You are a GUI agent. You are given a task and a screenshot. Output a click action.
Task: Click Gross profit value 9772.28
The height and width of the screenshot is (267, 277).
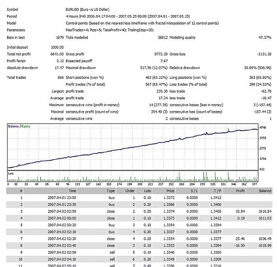tap(161, 54)
